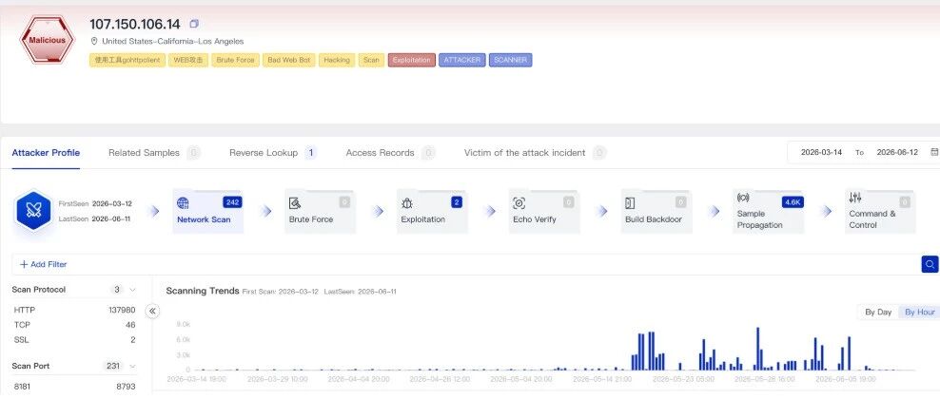
Task: Click the Sample Propagation signal icon
Action: 743,198
